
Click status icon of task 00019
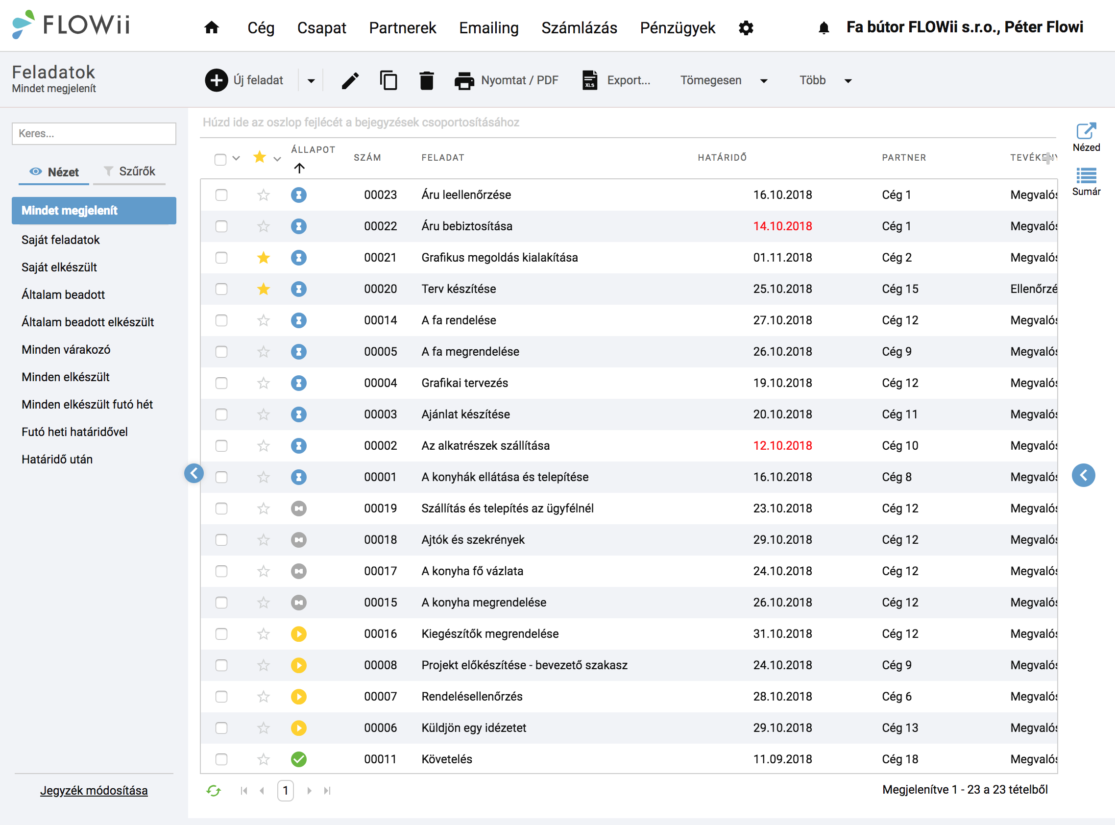299,509
